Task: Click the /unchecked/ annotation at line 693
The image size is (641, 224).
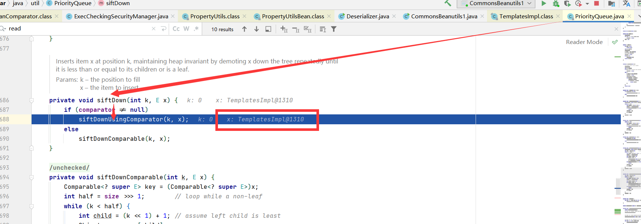Action: (x=69, y=168)
